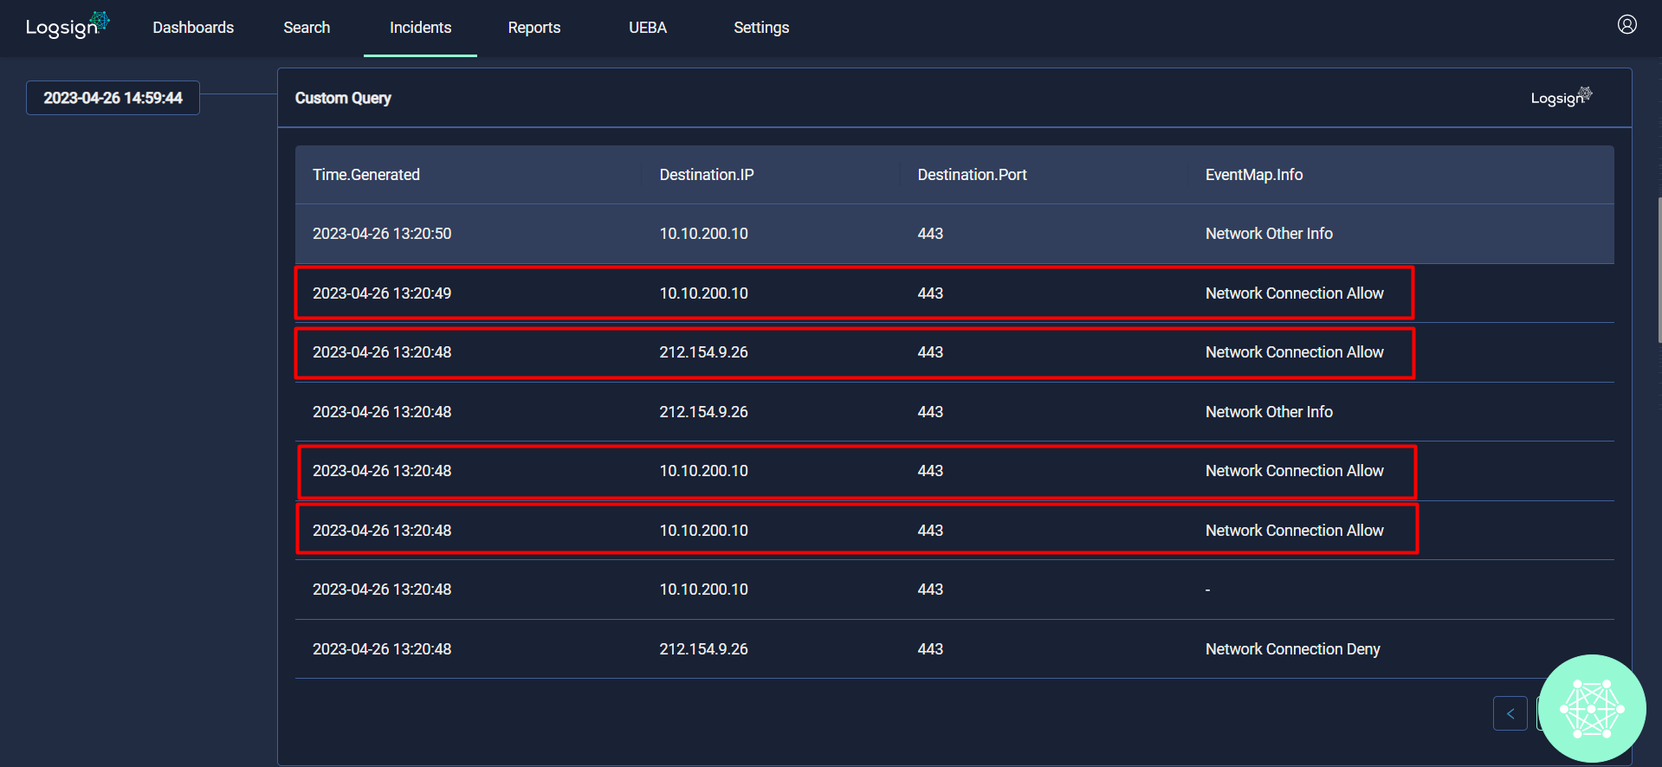Click IP 10.10.200.10 in the row with the dash EventMap.Info
The image size is (1662, 767).
[x=703, y=590]
